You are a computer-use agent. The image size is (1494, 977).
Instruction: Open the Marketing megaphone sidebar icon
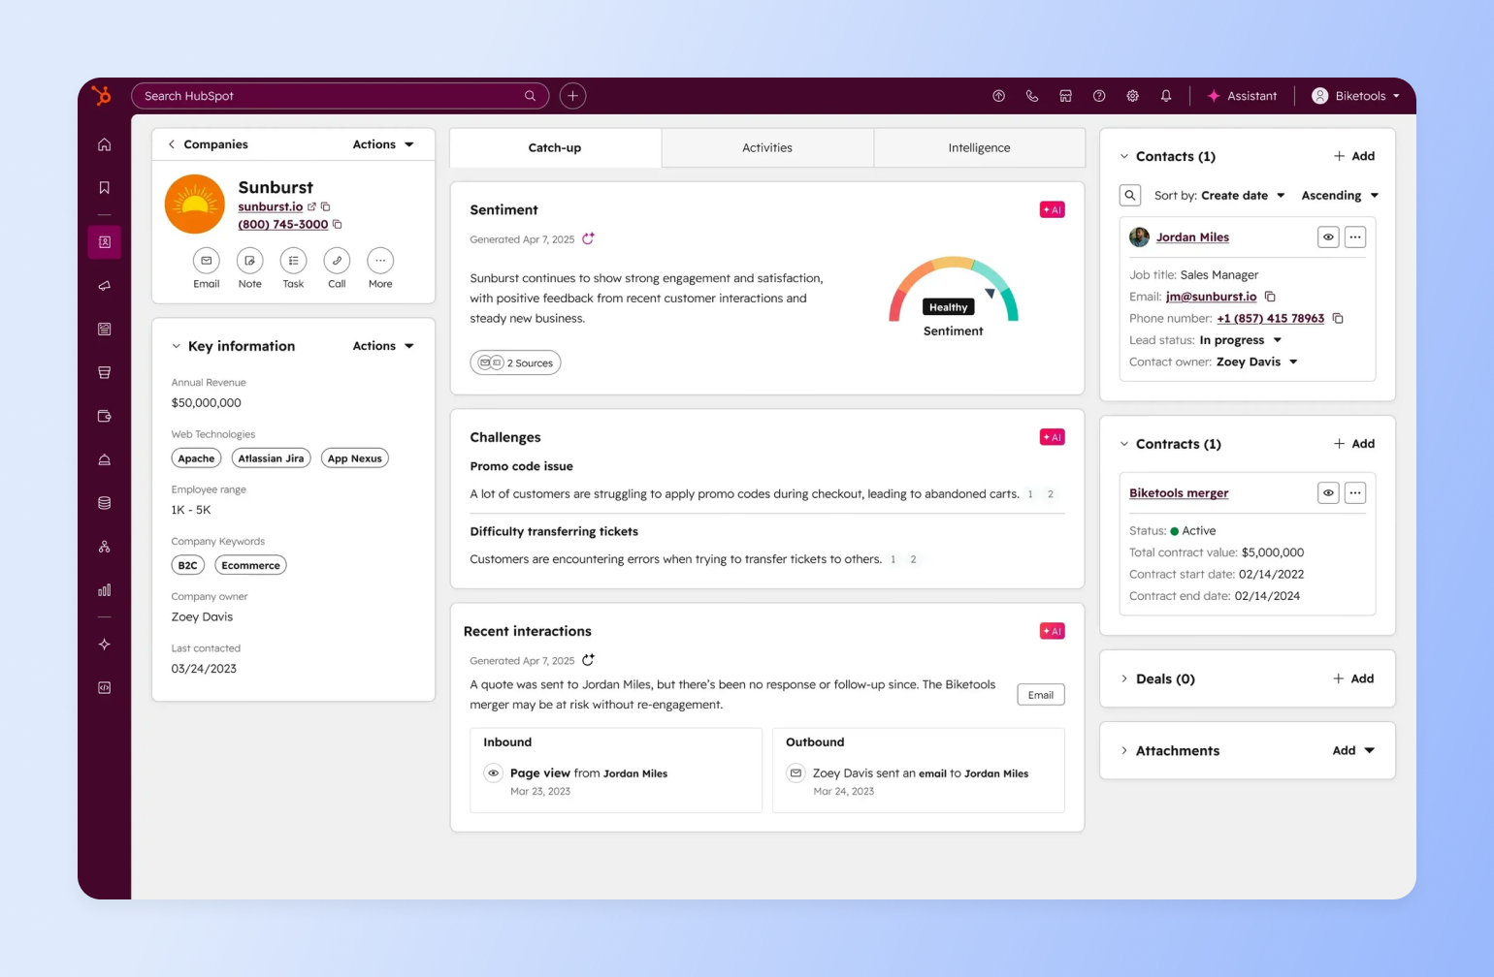pos(104,286)
